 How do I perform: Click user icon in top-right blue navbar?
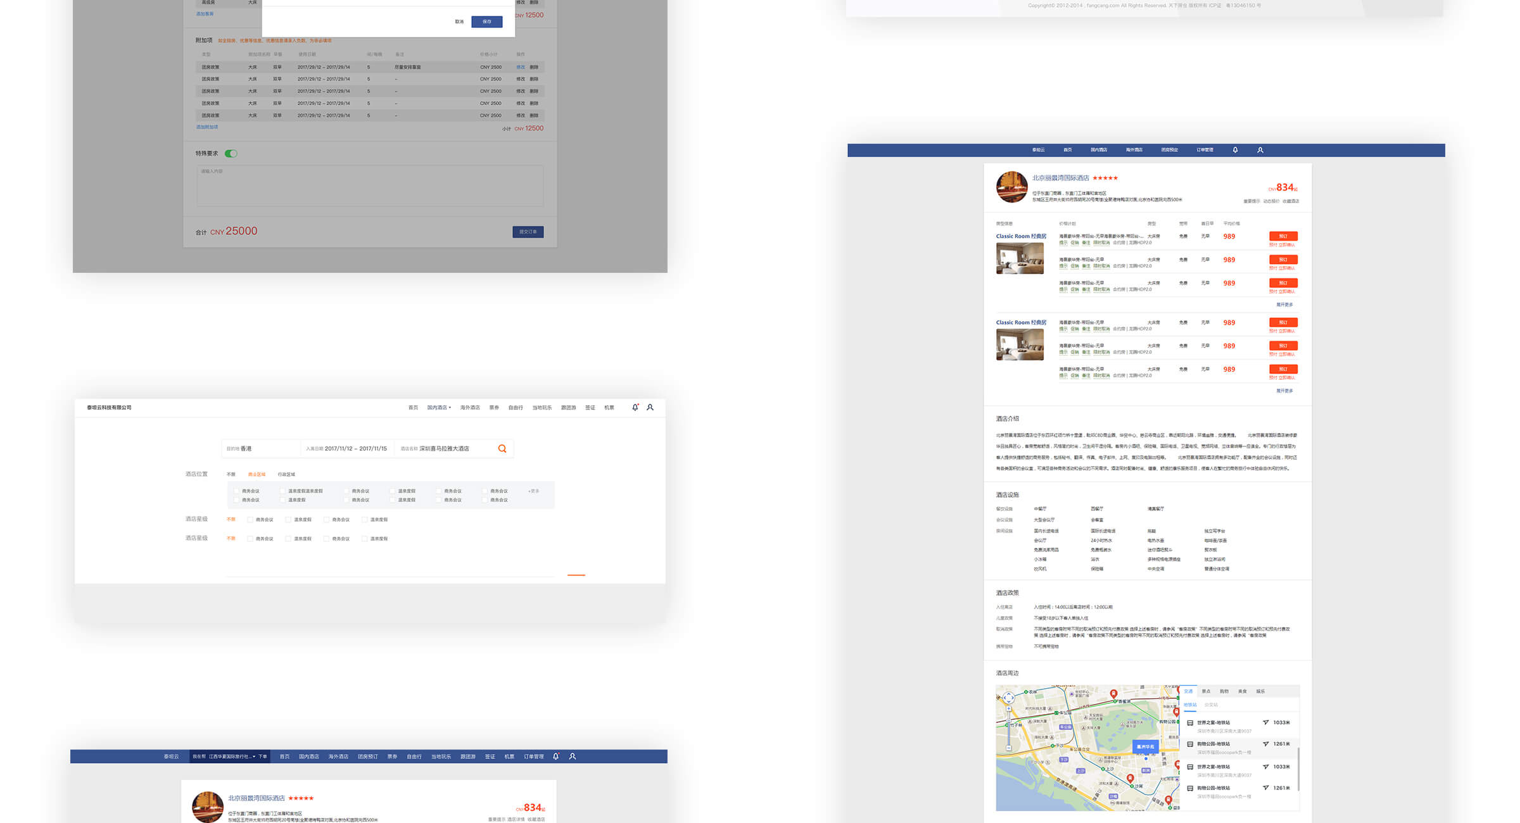1260,150
